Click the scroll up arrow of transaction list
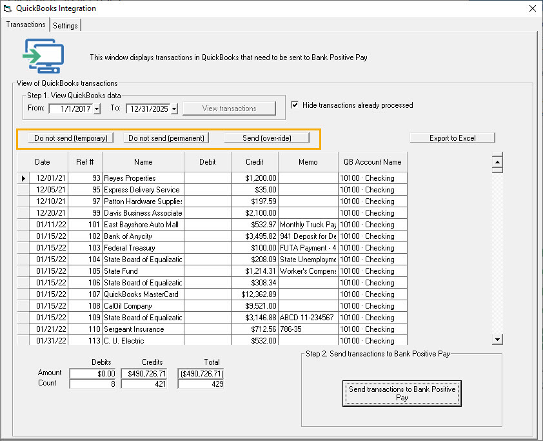Image resolution: width=543 pixels, height=441 pixels. 497,162
